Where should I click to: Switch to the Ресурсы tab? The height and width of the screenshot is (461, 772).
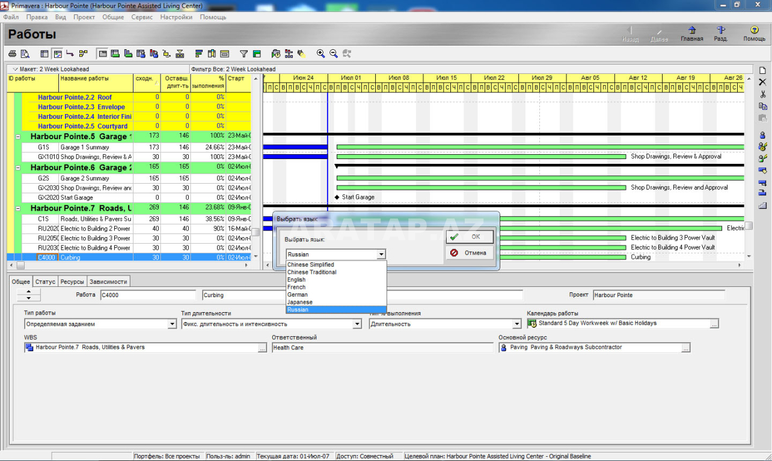(72, 282)
